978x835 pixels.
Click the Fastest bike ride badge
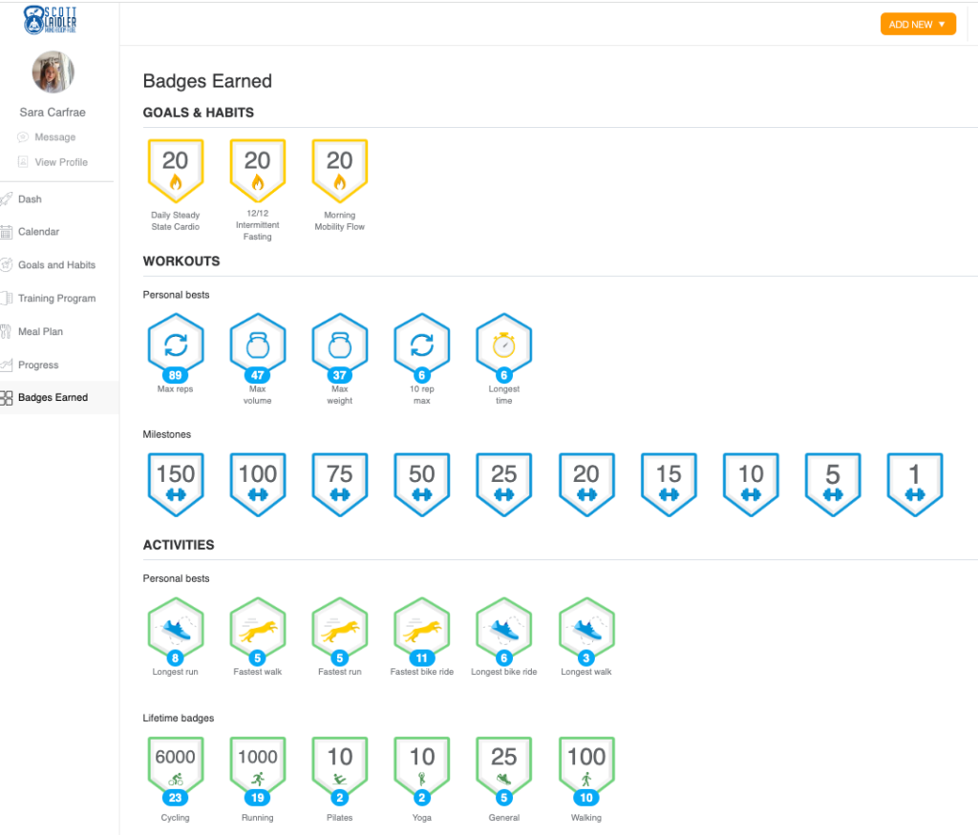click(421, 631)
